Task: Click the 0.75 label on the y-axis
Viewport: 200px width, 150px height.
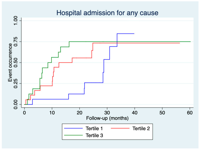Action: click(15, 42)
